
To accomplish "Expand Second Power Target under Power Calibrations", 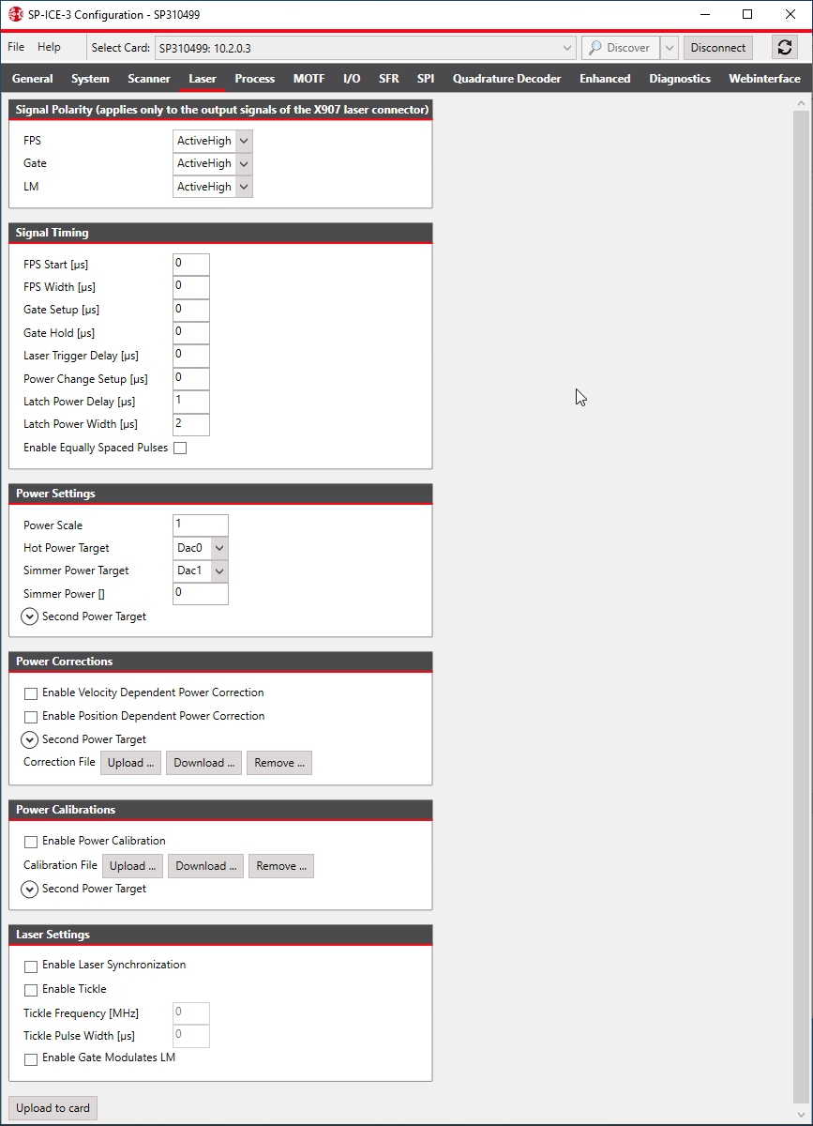I will tap(29, 889).
